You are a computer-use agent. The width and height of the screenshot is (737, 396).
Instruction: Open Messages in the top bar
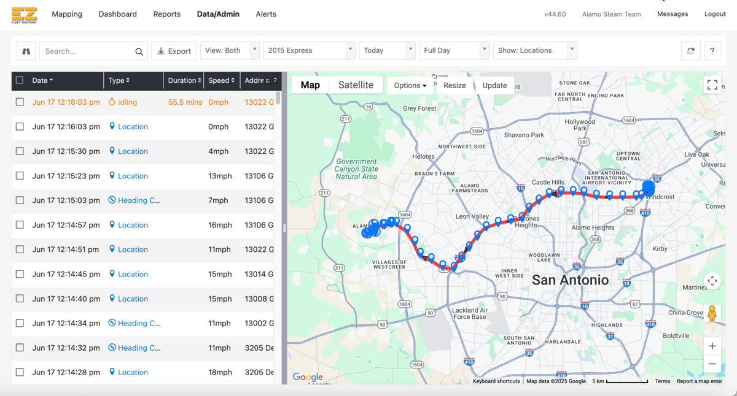tap(673, 13)
